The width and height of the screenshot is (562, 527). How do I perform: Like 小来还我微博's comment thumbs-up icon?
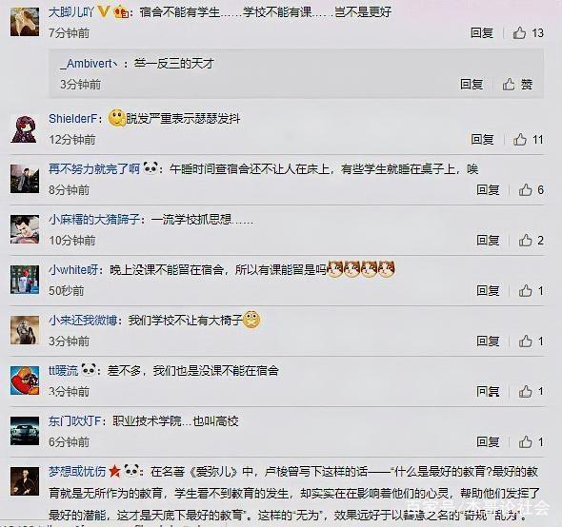[525, 342]
